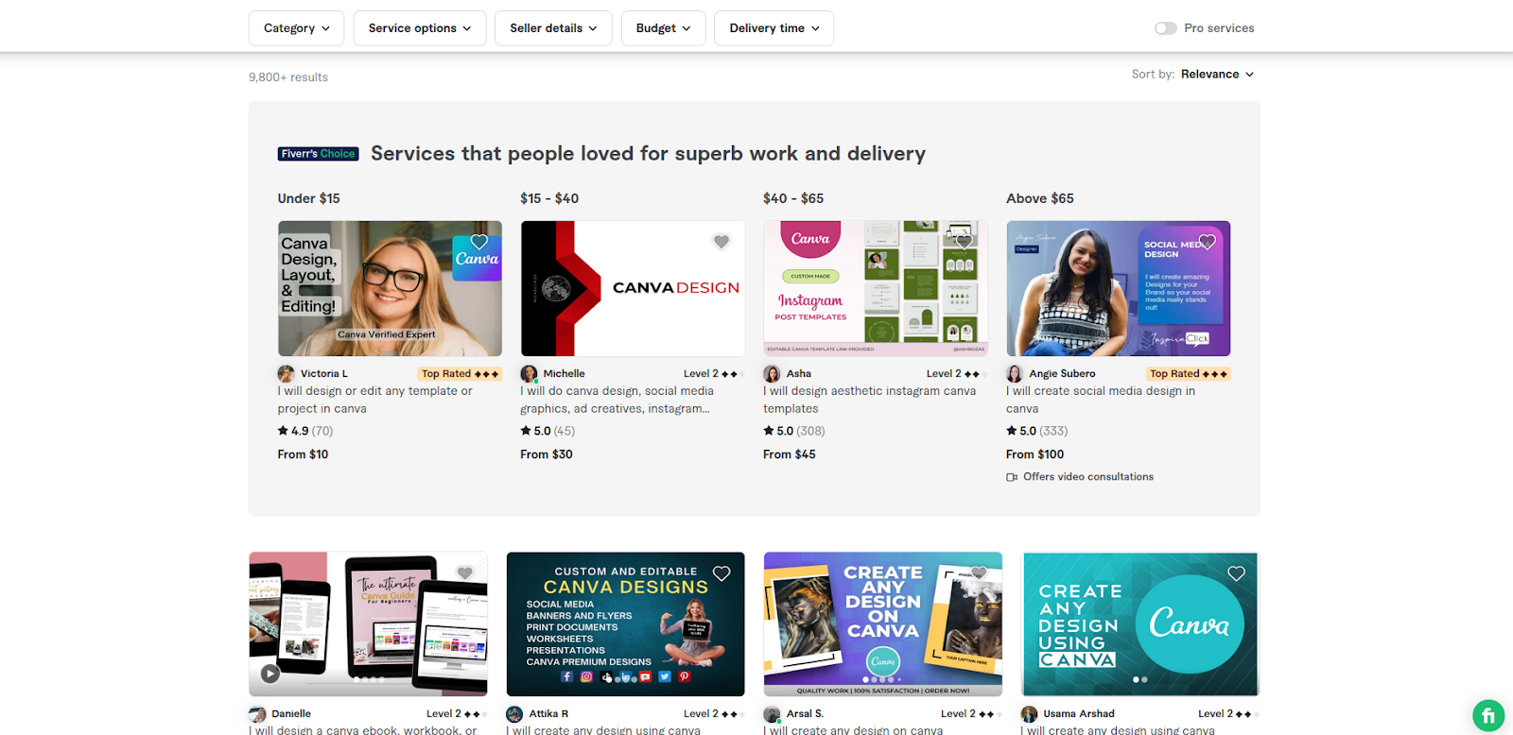The image size is (1513, 735).
Task: Open seller name Victoria L
Action: coord(324,374)
